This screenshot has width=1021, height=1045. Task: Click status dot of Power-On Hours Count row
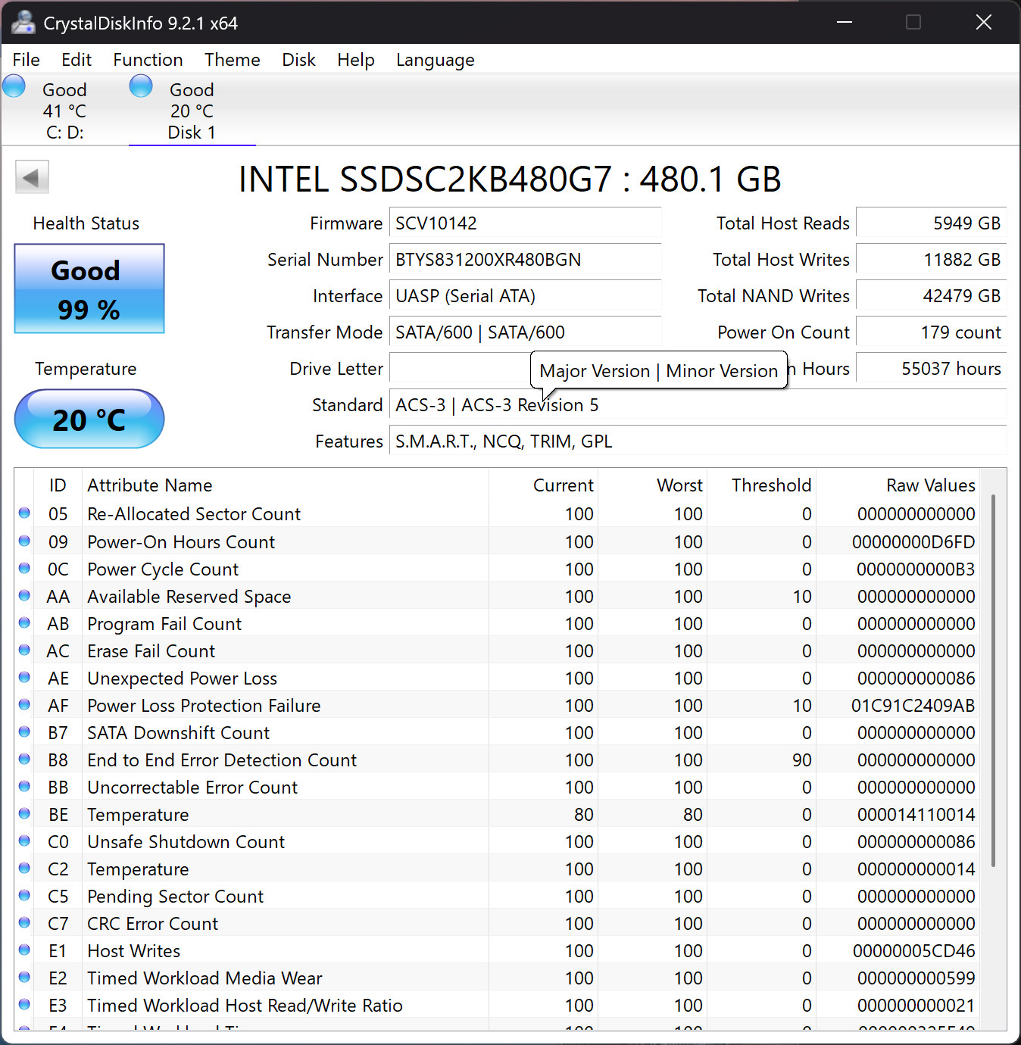point(24,541)
